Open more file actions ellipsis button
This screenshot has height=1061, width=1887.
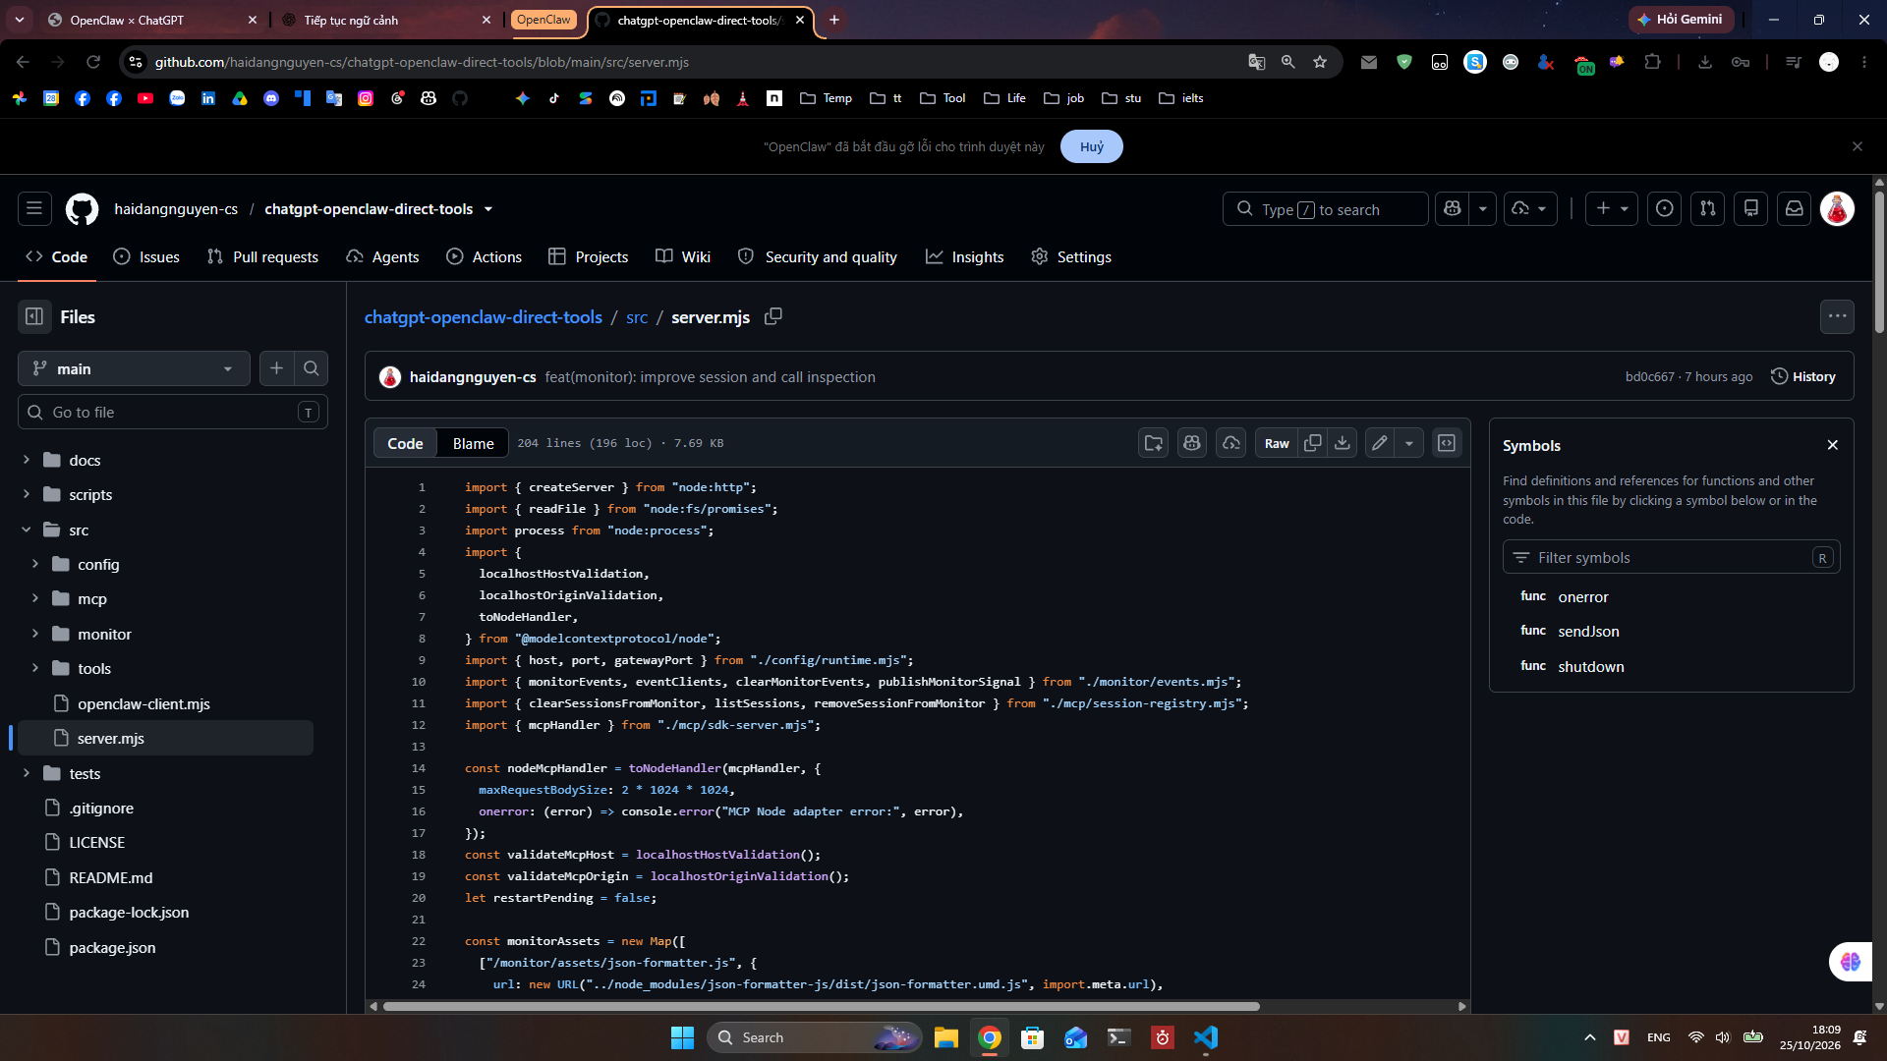click(1837, 316)
